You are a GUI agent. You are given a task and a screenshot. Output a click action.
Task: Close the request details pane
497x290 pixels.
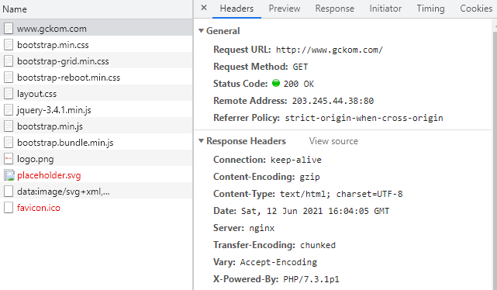204,8
